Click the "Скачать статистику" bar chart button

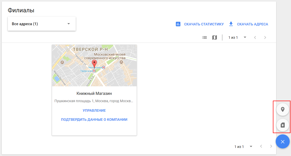(199, 24)
